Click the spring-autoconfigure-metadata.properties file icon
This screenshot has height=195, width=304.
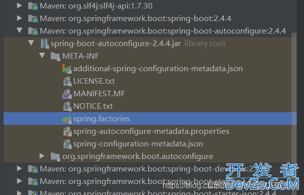(x=67, y=131)
